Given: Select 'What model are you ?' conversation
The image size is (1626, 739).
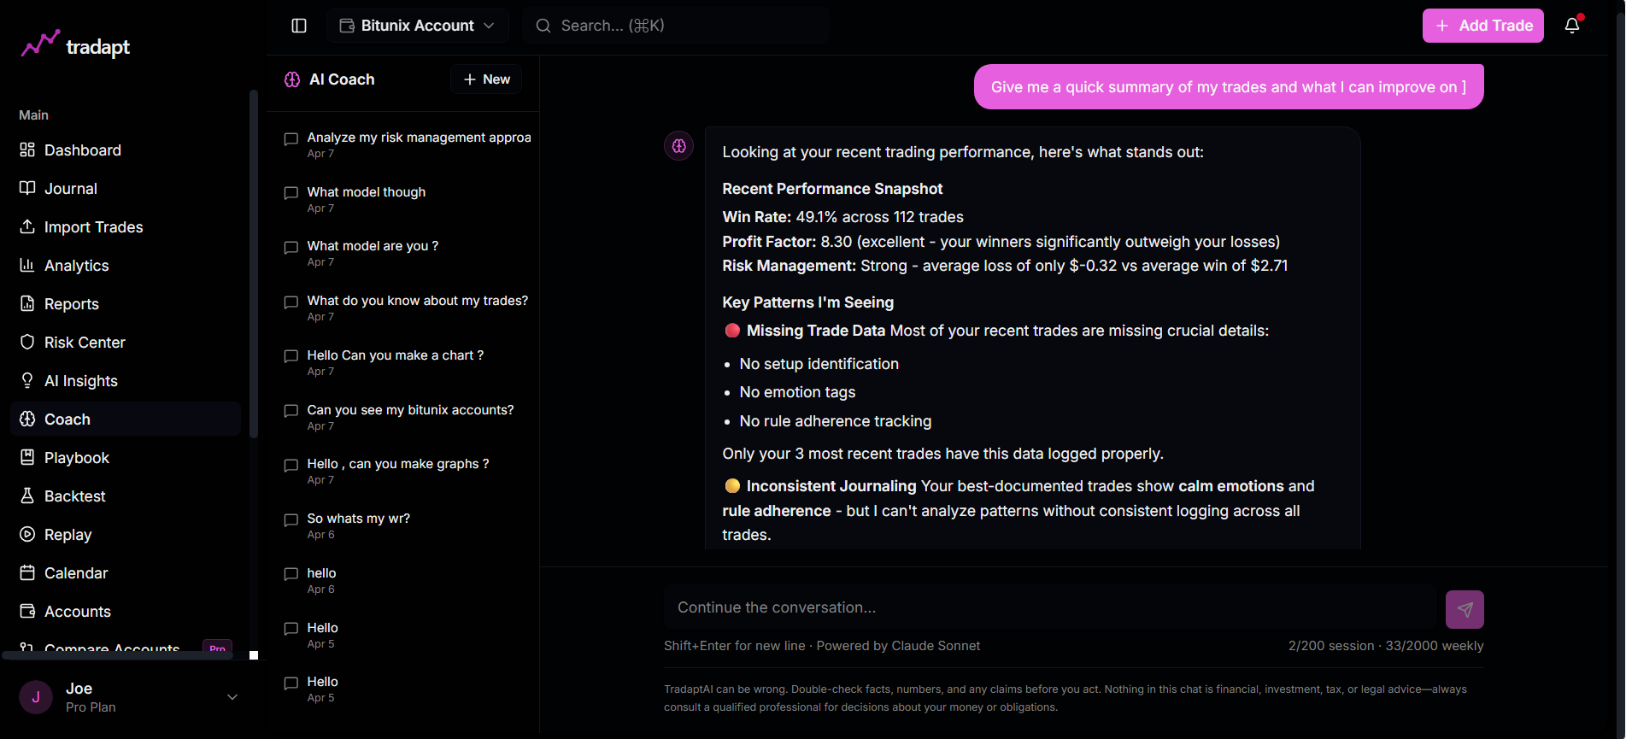Looking at the screenshot, I should [373, 246].
